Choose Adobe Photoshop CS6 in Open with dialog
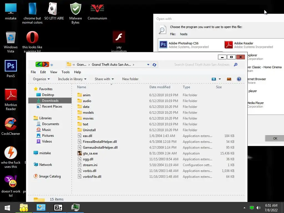Image resolution: width=284 pixels, height=213 pixels. click(190, 45)
